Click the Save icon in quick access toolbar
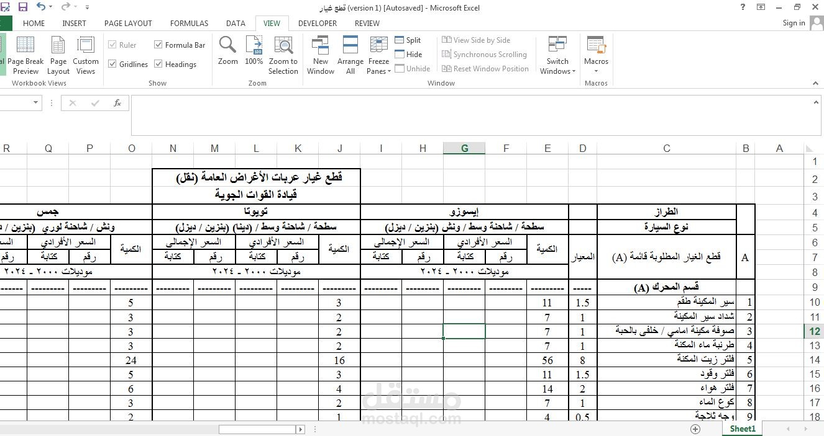Viewport: 824px width, 436px height. 23,7
